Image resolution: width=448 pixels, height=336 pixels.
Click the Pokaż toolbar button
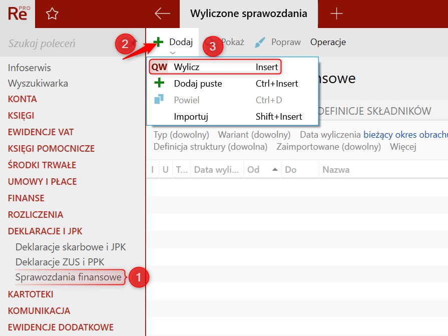click(233, 42)
